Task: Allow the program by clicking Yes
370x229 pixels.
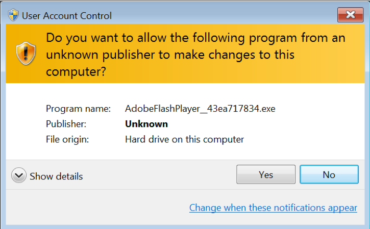Action: 266,174
